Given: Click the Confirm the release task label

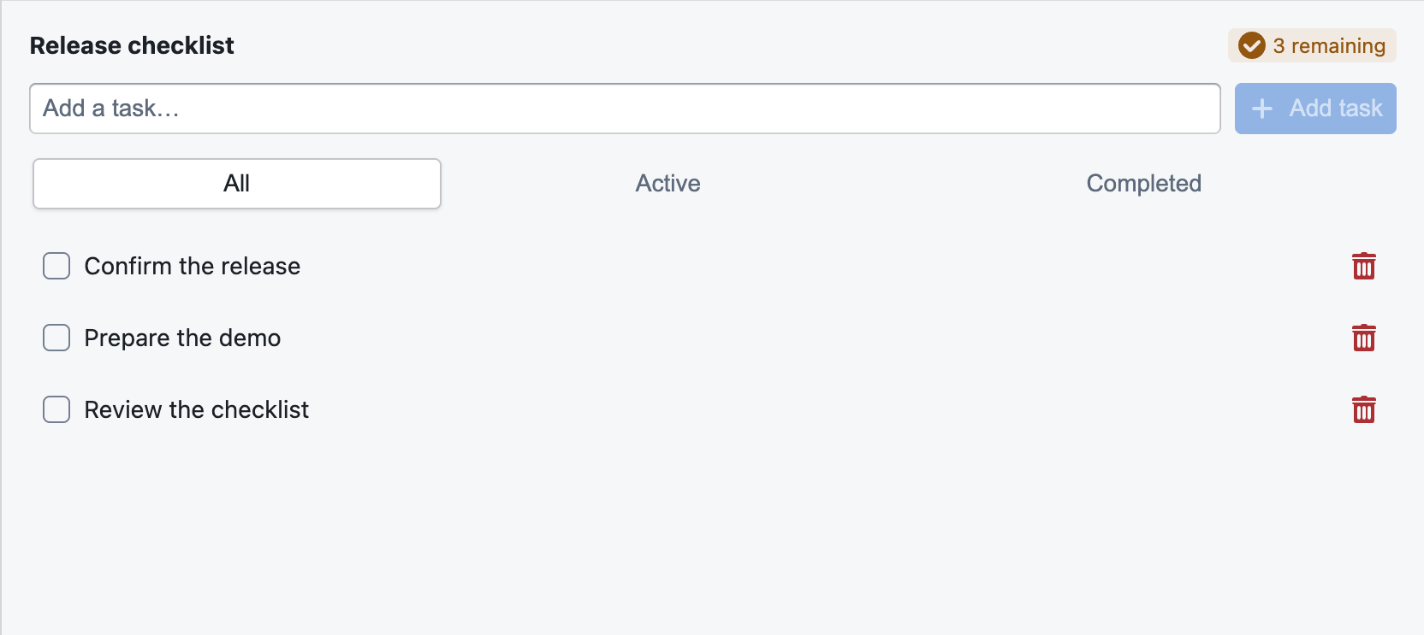Looking at the screenshot, I should pos(193,266).
